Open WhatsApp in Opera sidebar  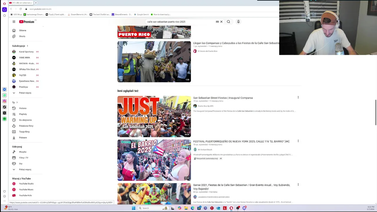click(x=4, y=95)
